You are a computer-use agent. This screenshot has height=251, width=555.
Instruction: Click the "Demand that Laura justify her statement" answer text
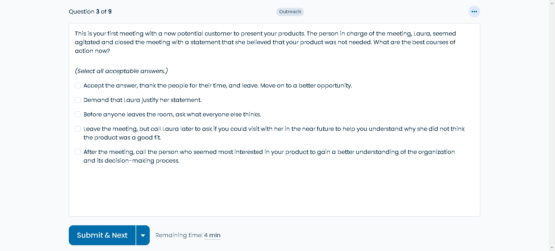[x=143, y=100]
